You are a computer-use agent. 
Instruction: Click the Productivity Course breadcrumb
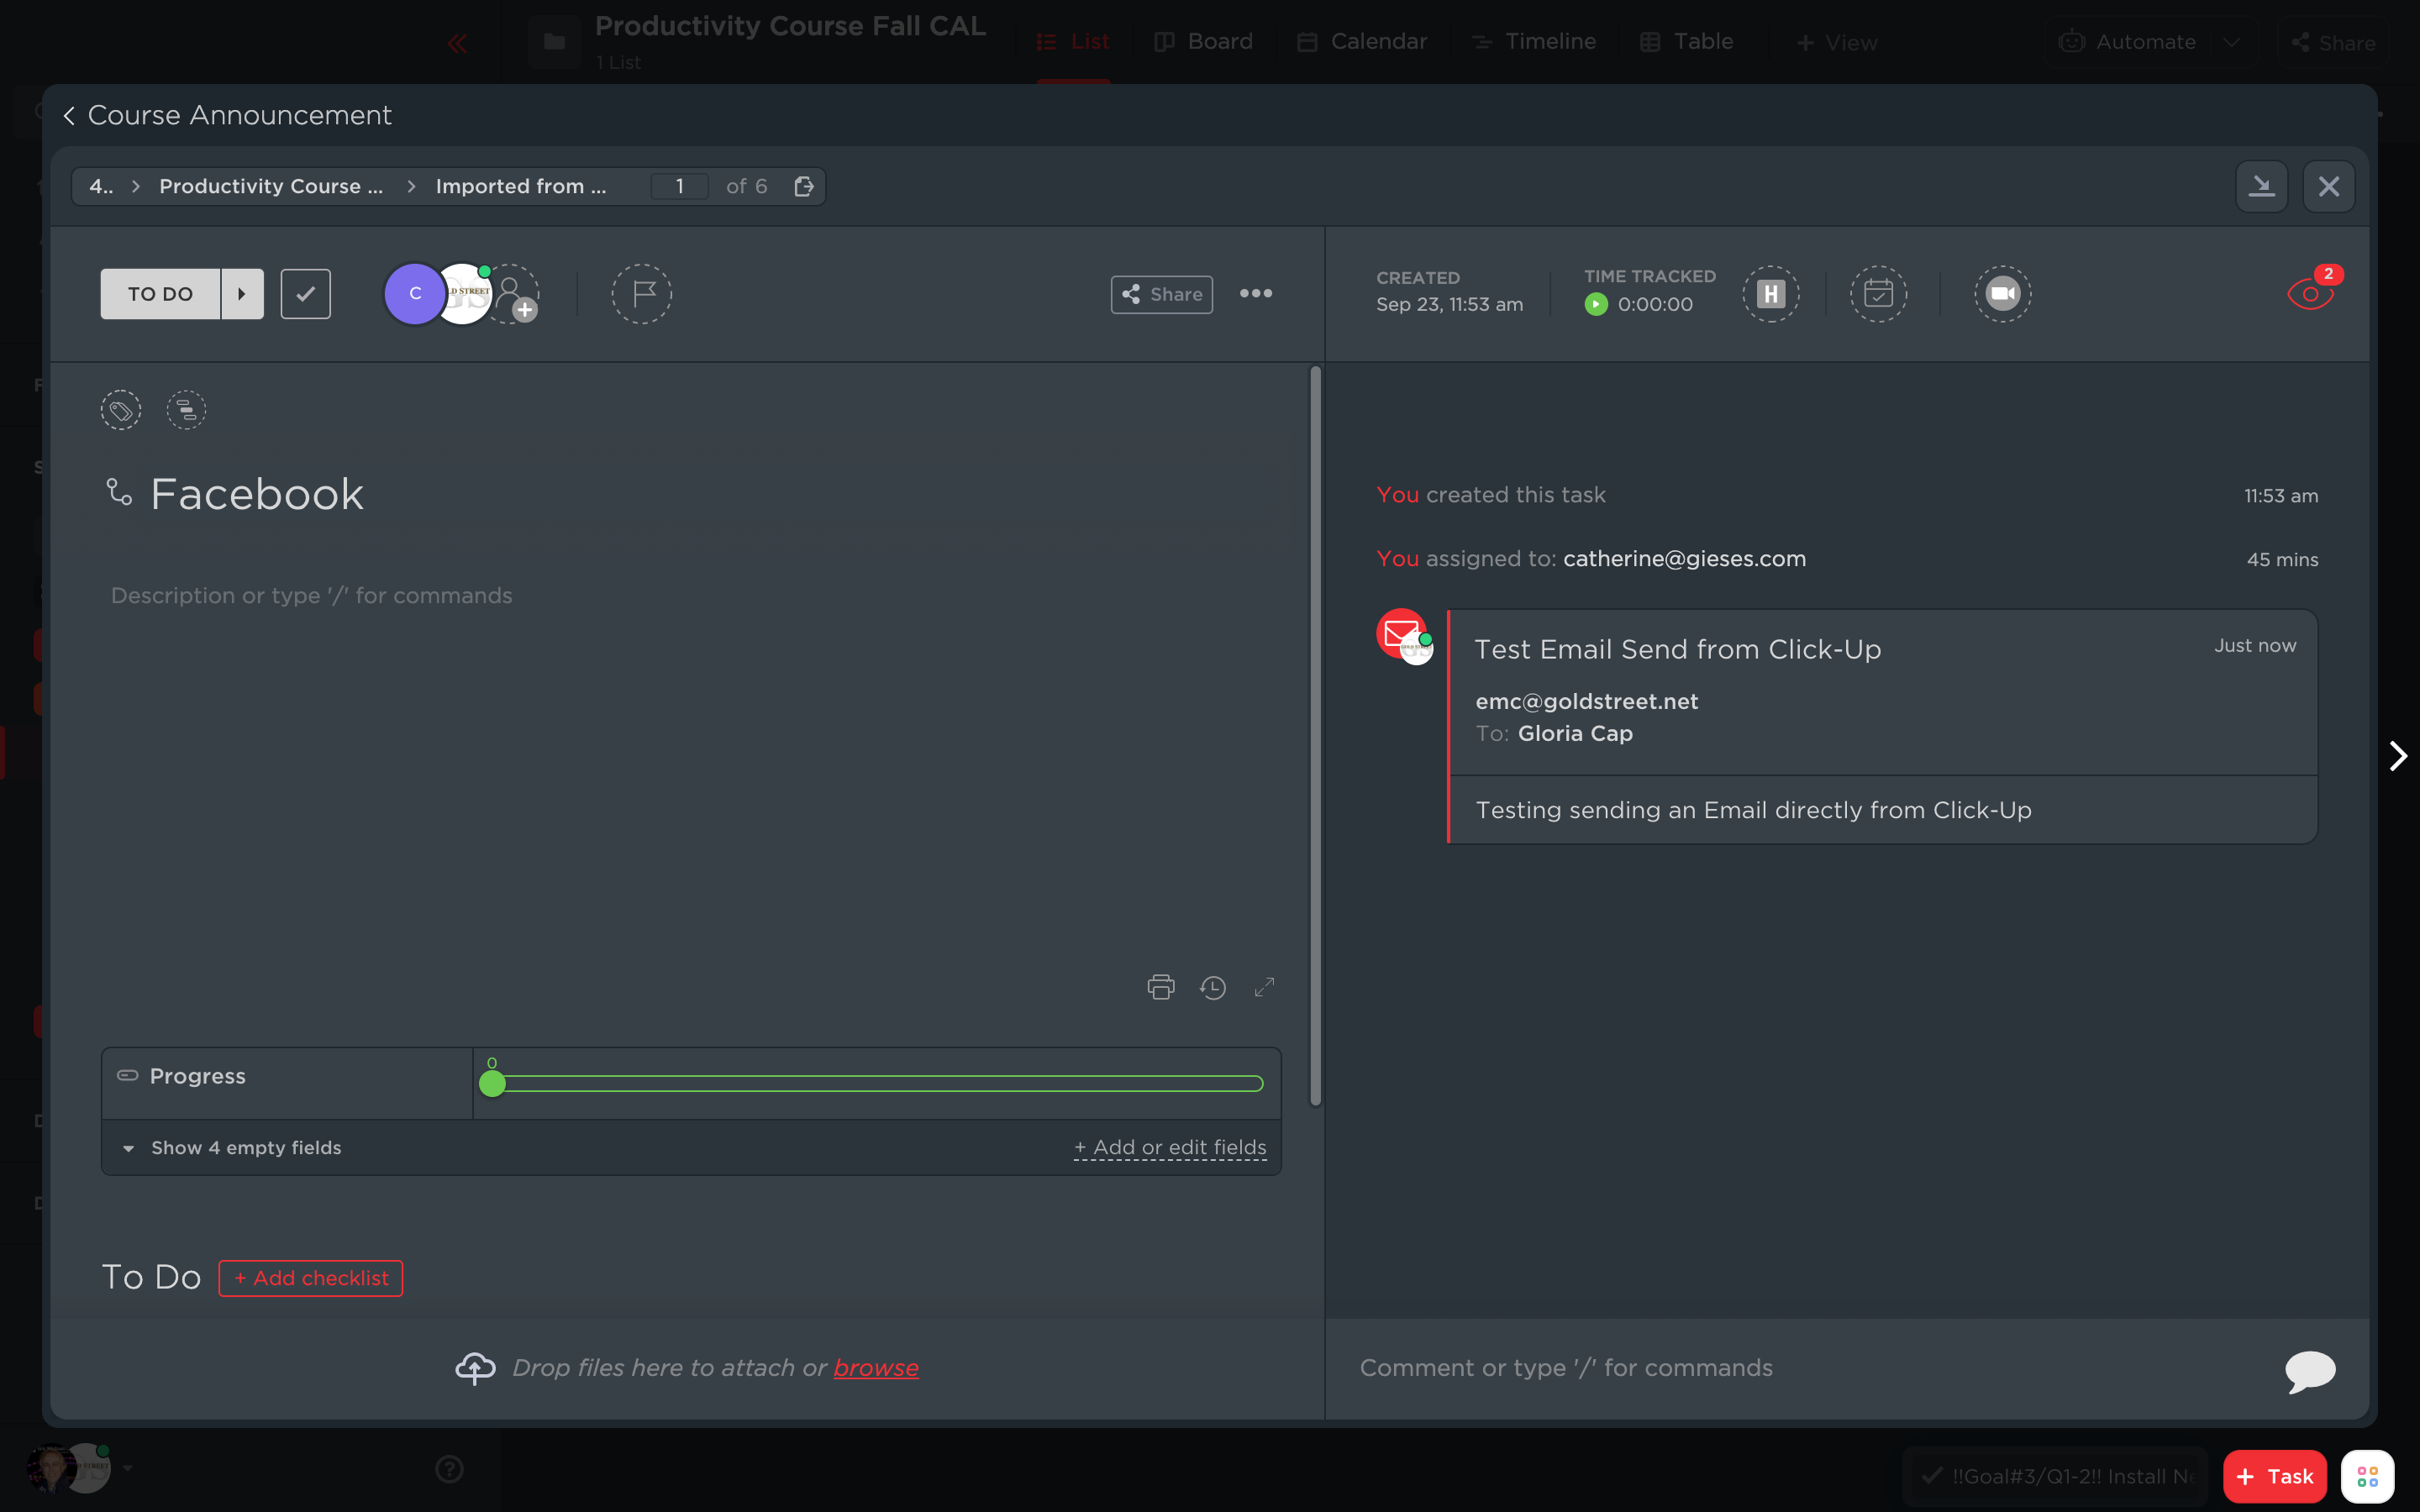coord(271,187)
